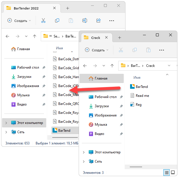Viewport: 178px width, 177px height.
Task: Open Создать dropdown in Crack window
Action: 96,50
